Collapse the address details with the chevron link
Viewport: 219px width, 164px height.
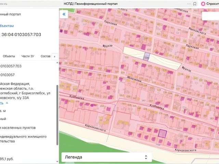[7, 103]
